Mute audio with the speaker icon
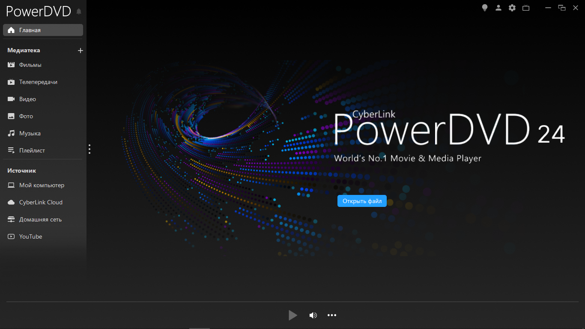This screenshot has width=585, height=329. tap(313, 315)
